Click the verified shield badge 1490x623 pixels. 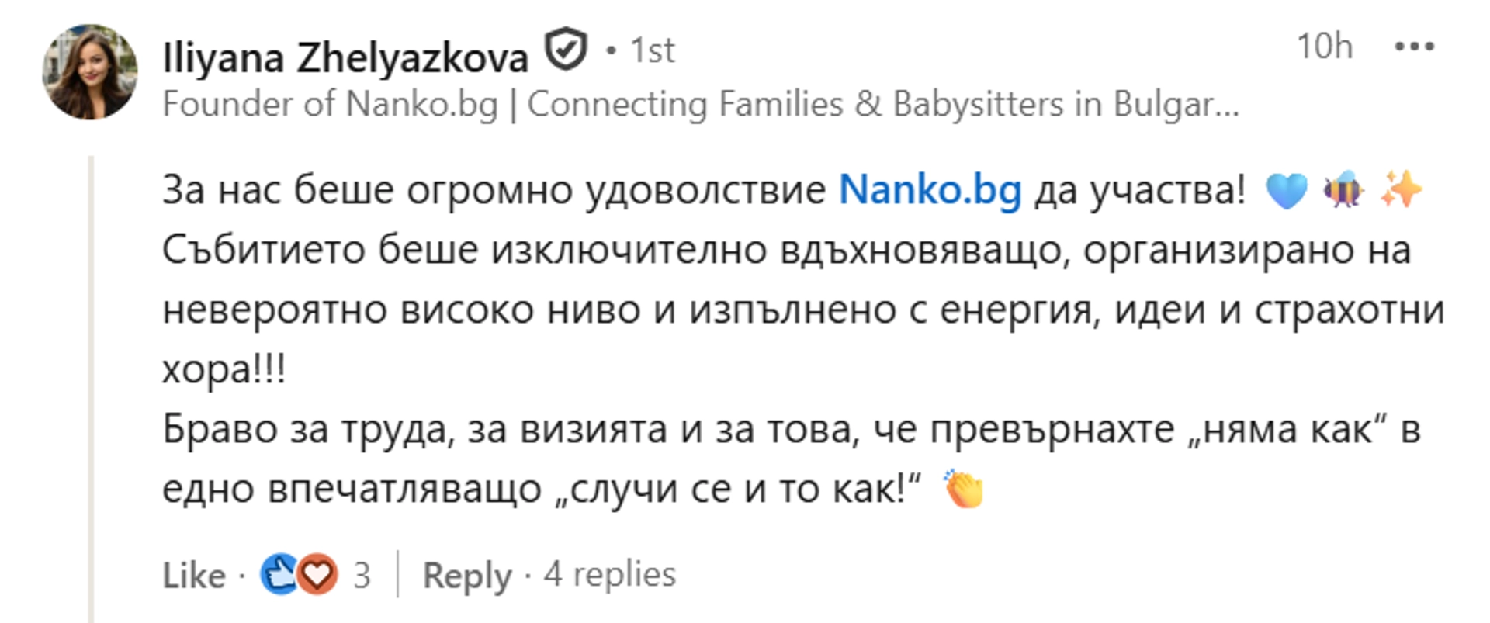[x=565, y=49]
